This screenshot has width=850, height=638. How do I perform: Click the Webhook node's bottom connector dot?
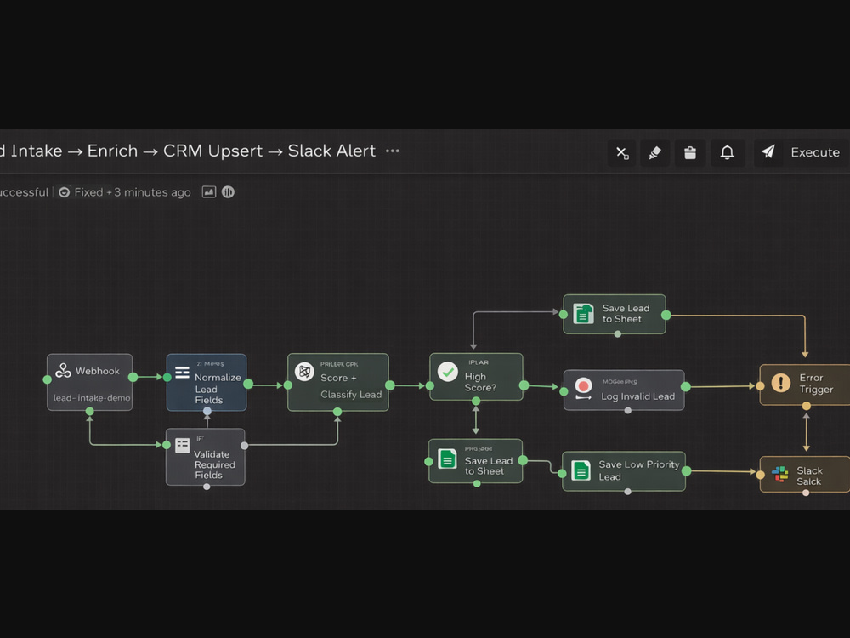pyautogui.click(x=90, y=412)
